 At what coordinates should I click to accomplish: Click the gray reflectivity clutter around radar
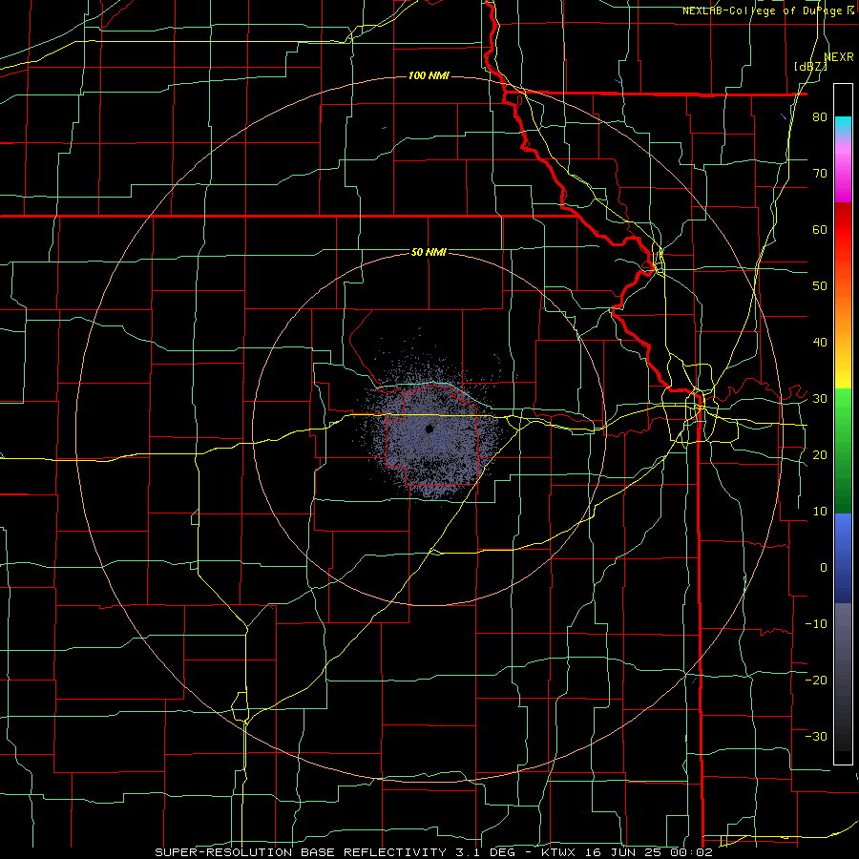(432, 428)
